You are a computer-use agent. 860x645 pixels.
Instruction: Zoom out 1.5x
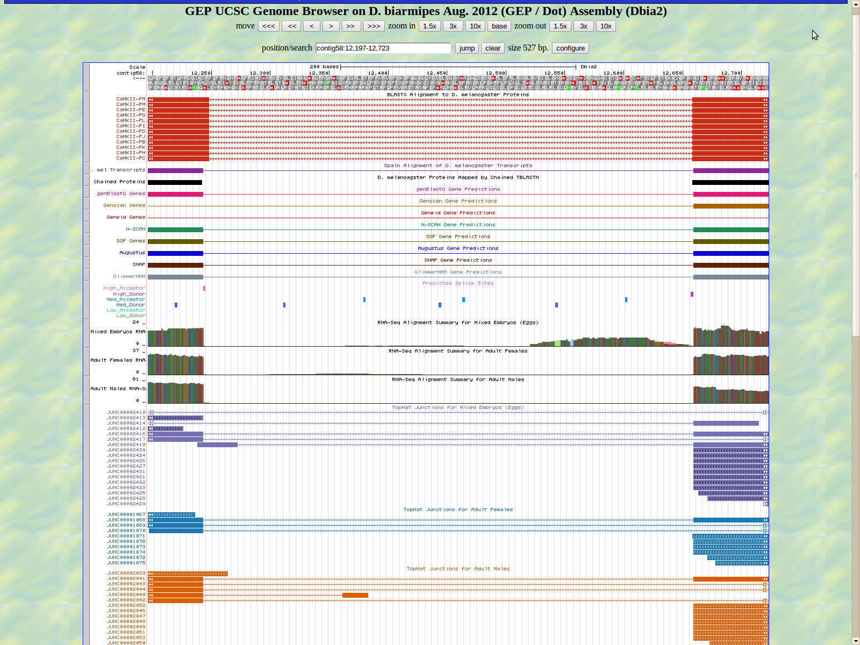click(x=560, y=26)
